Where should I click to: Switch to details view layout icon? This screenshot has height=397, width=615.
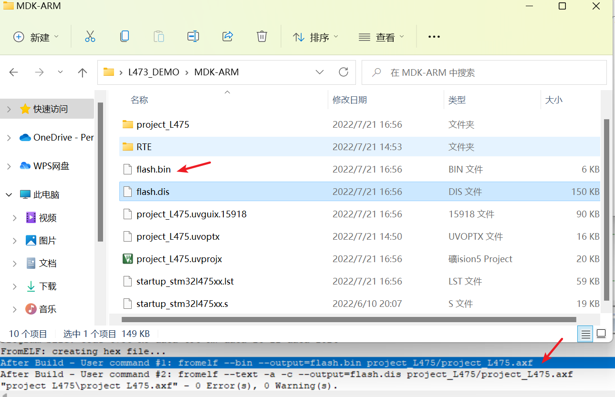(x=585, y=334)
